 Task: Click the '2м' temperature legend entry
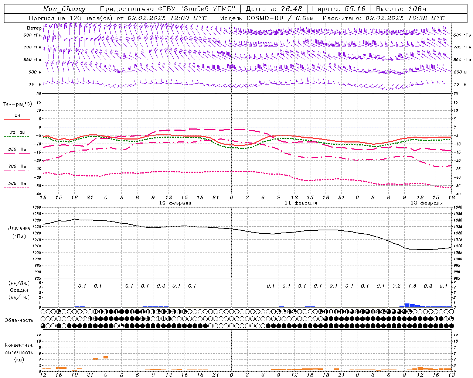pyautogui.click(x=17, y=116)
